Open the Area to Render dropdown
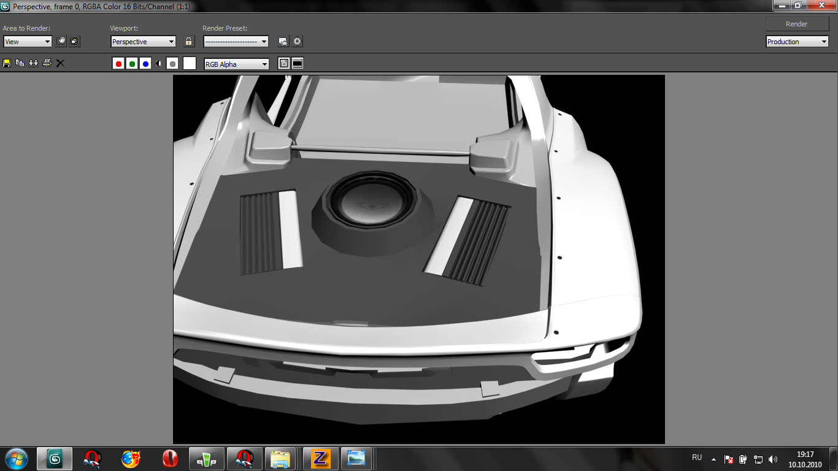The width and height of the screenshot is (838, 471). pos(28,42)
